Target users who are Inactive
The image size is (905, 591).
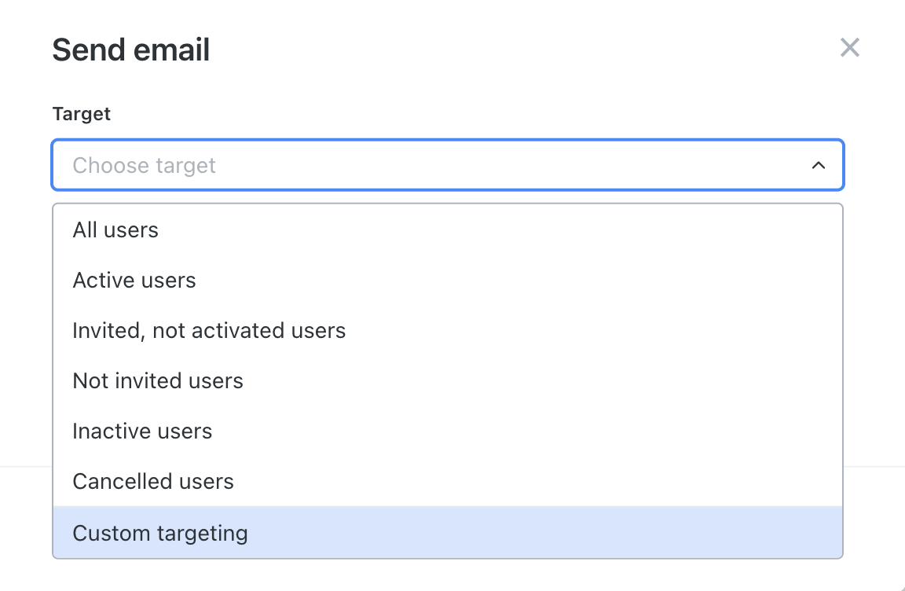pyautogui.click(x=448, y=431)
